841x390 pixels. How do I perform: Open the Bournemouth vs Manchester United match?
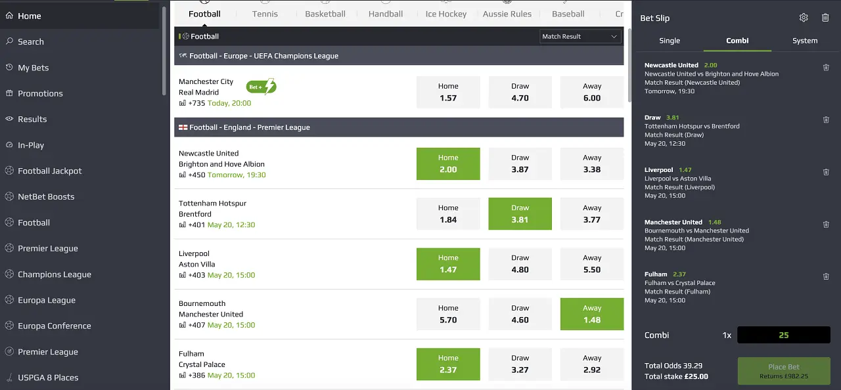point(211,309)
